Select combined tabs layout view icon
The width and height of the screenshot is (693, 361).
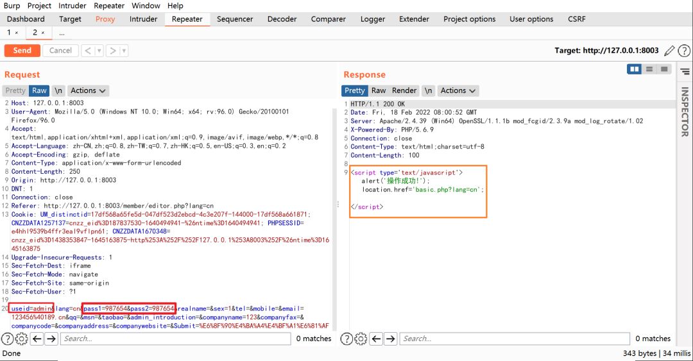pos(664,69)
